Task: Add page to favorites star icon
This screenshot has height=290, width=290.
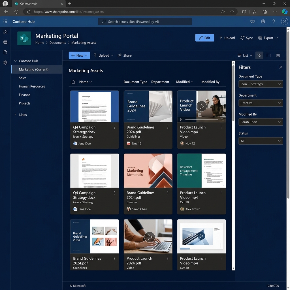Action: pos(232,12)
